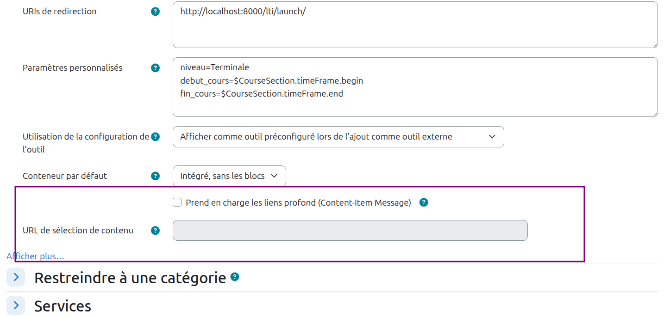670x317 pixels.
Task: Open help for URIs de redirection
Action: click(155, 12)
